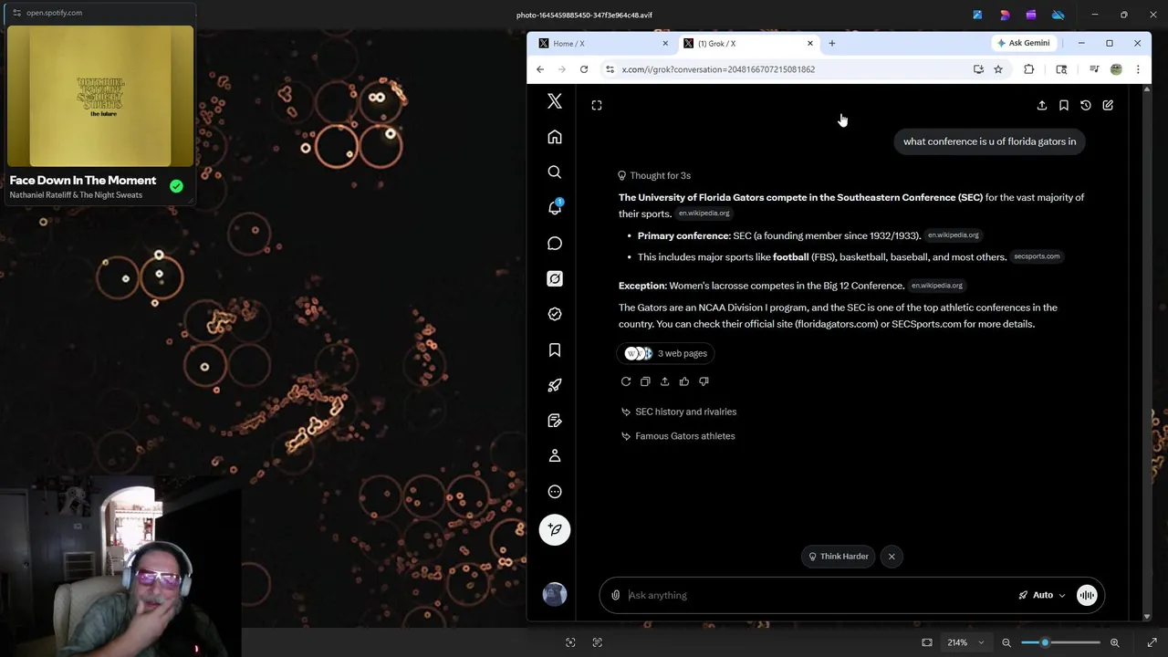Click the white Post compose button

tap(555, 530)
